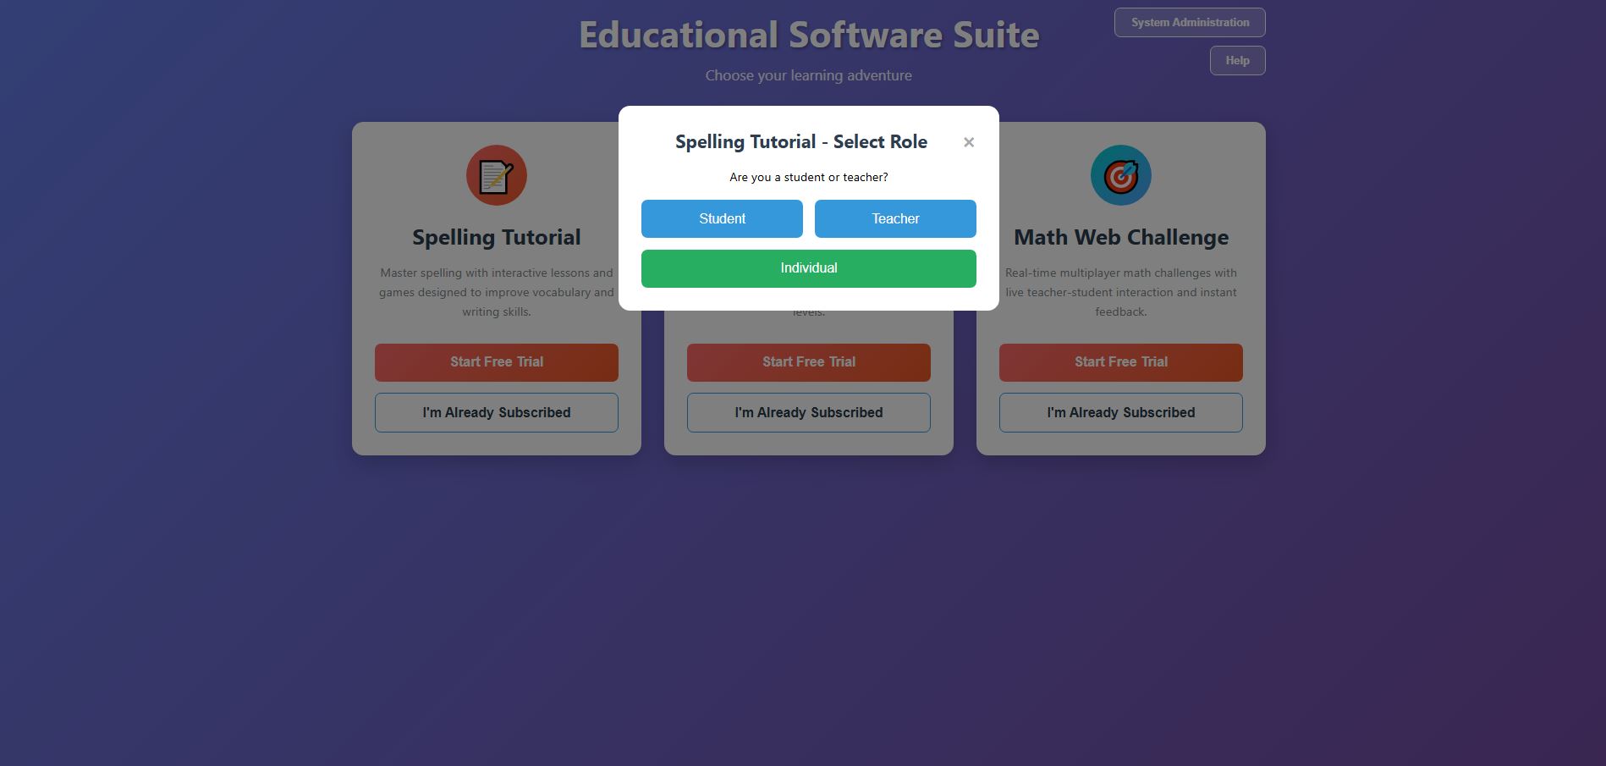This screenshot has height=766, width=1606.
Task: Click I'm Already Subscribed on middle card
Action: click(x=808, y=412)
